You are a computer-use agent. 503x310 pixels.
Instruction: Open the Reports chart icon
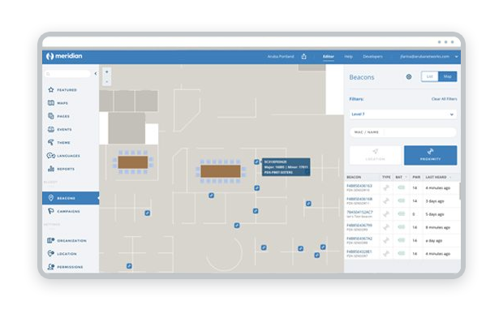50,169
